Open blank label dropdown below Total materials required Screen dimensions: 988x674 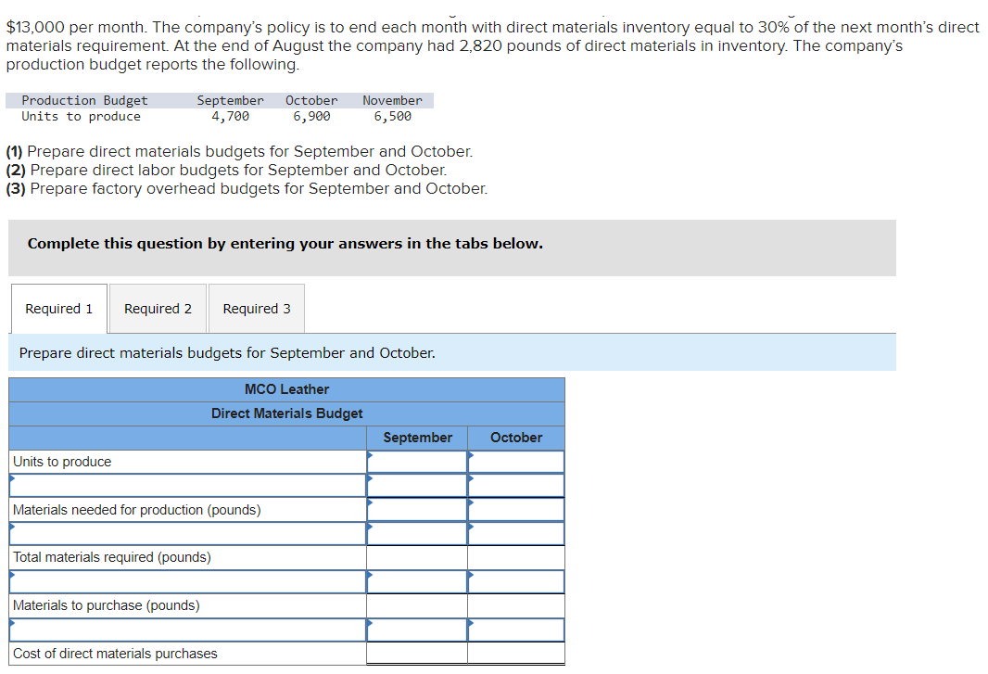coord(188,581)
